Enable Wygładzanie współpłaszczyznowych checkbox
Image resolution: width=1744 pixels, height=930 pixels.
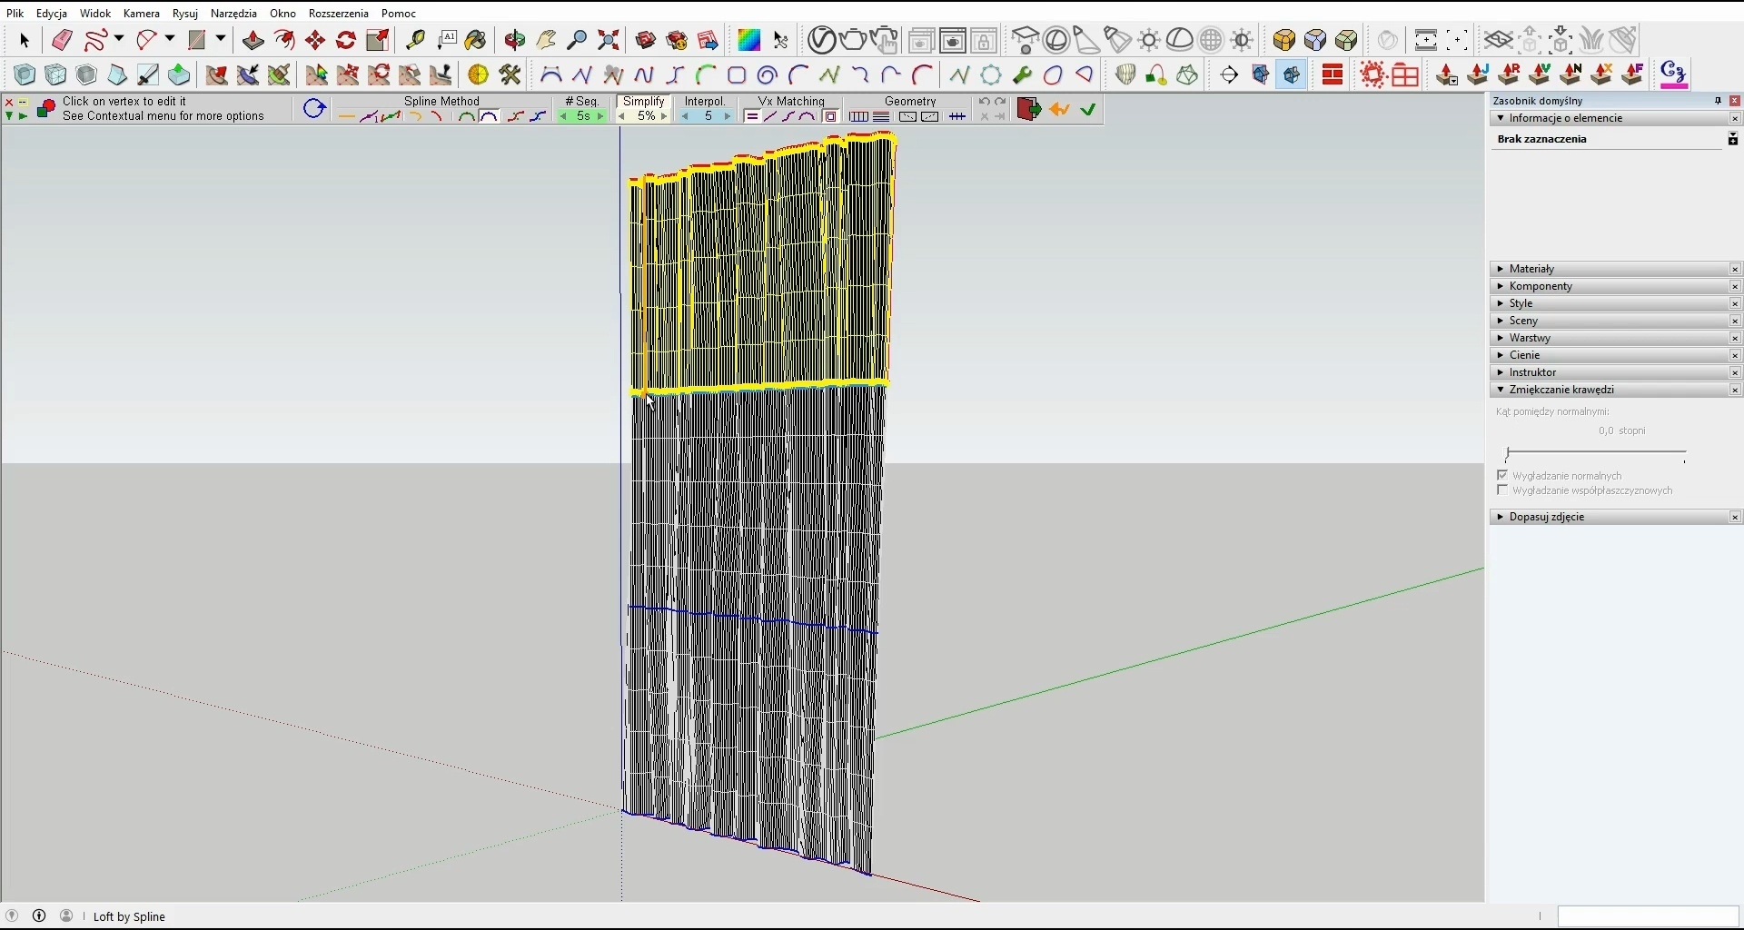point(1502,490)
